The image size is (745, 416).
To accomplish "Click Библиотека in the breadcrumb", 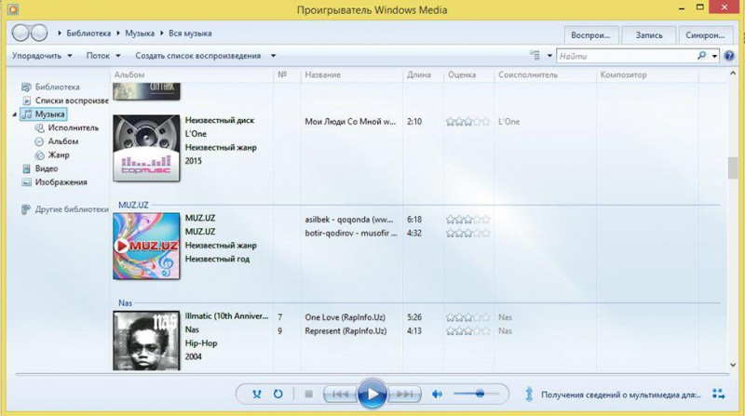I will (88, 34).
